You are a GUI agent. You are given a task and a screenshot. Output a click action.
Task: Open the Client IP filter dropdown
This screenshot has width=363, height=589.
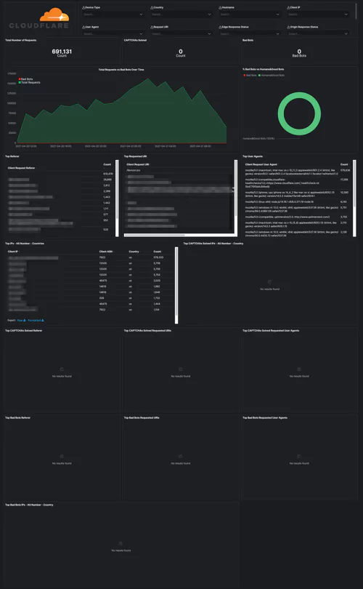[x=318, y=15]
